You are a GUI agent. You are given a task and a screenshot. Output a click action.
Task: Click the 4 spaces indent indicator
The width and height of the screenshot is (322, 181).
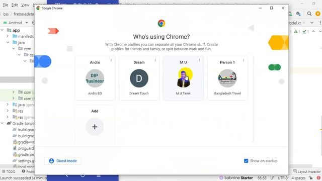pyautogui.click(x=298, y=178)
